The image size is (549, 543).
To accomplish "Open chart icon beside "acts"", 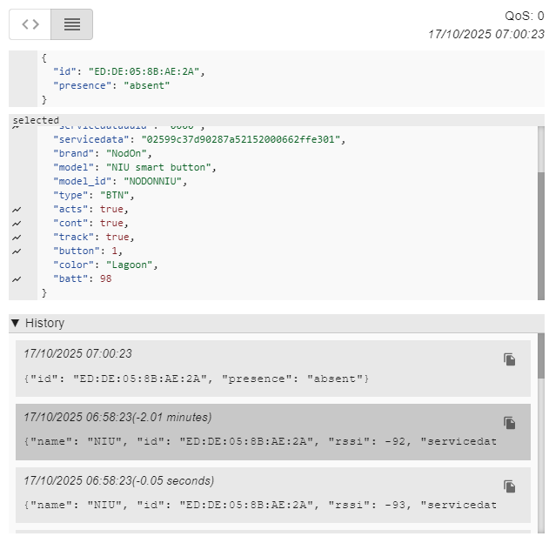I will pyautogui.click(x=16, y=210).
